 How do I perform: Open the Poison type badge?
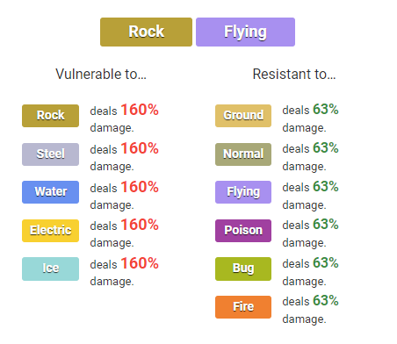[243, 231]
